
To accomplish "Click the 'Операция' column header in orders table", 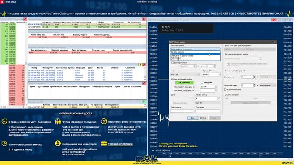I will 80,68.
